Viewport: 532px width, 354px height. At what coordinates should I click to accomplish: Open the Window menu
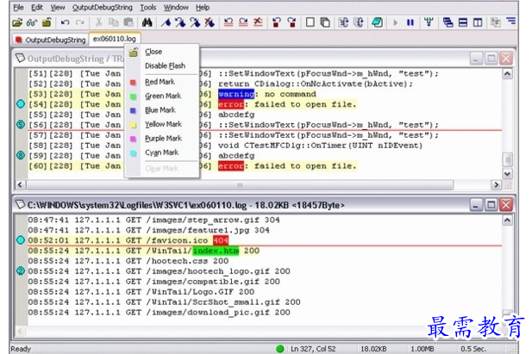[x=176, y=7]
